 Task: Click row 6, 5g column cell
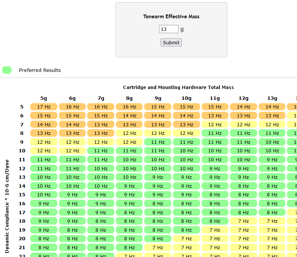[x=44, y=115]
